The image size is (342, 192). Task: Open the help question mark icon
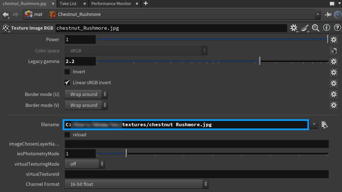tap(337, 28)
